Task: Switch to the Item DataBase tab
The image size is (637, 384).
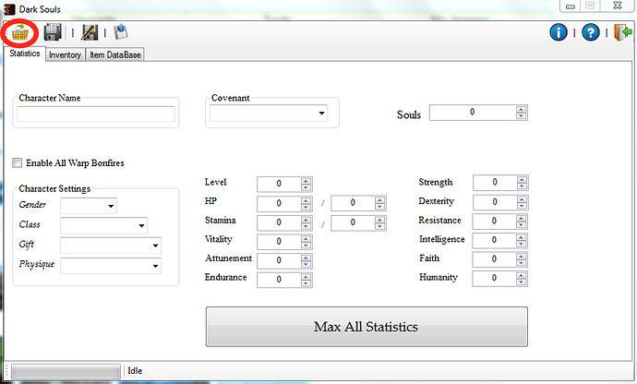Action: tap(114, 54)
